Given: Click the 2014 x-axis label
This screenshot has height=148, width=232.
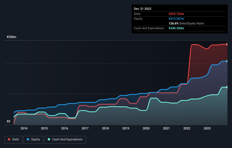Looking at the screenshot, I should click(24, 128).
